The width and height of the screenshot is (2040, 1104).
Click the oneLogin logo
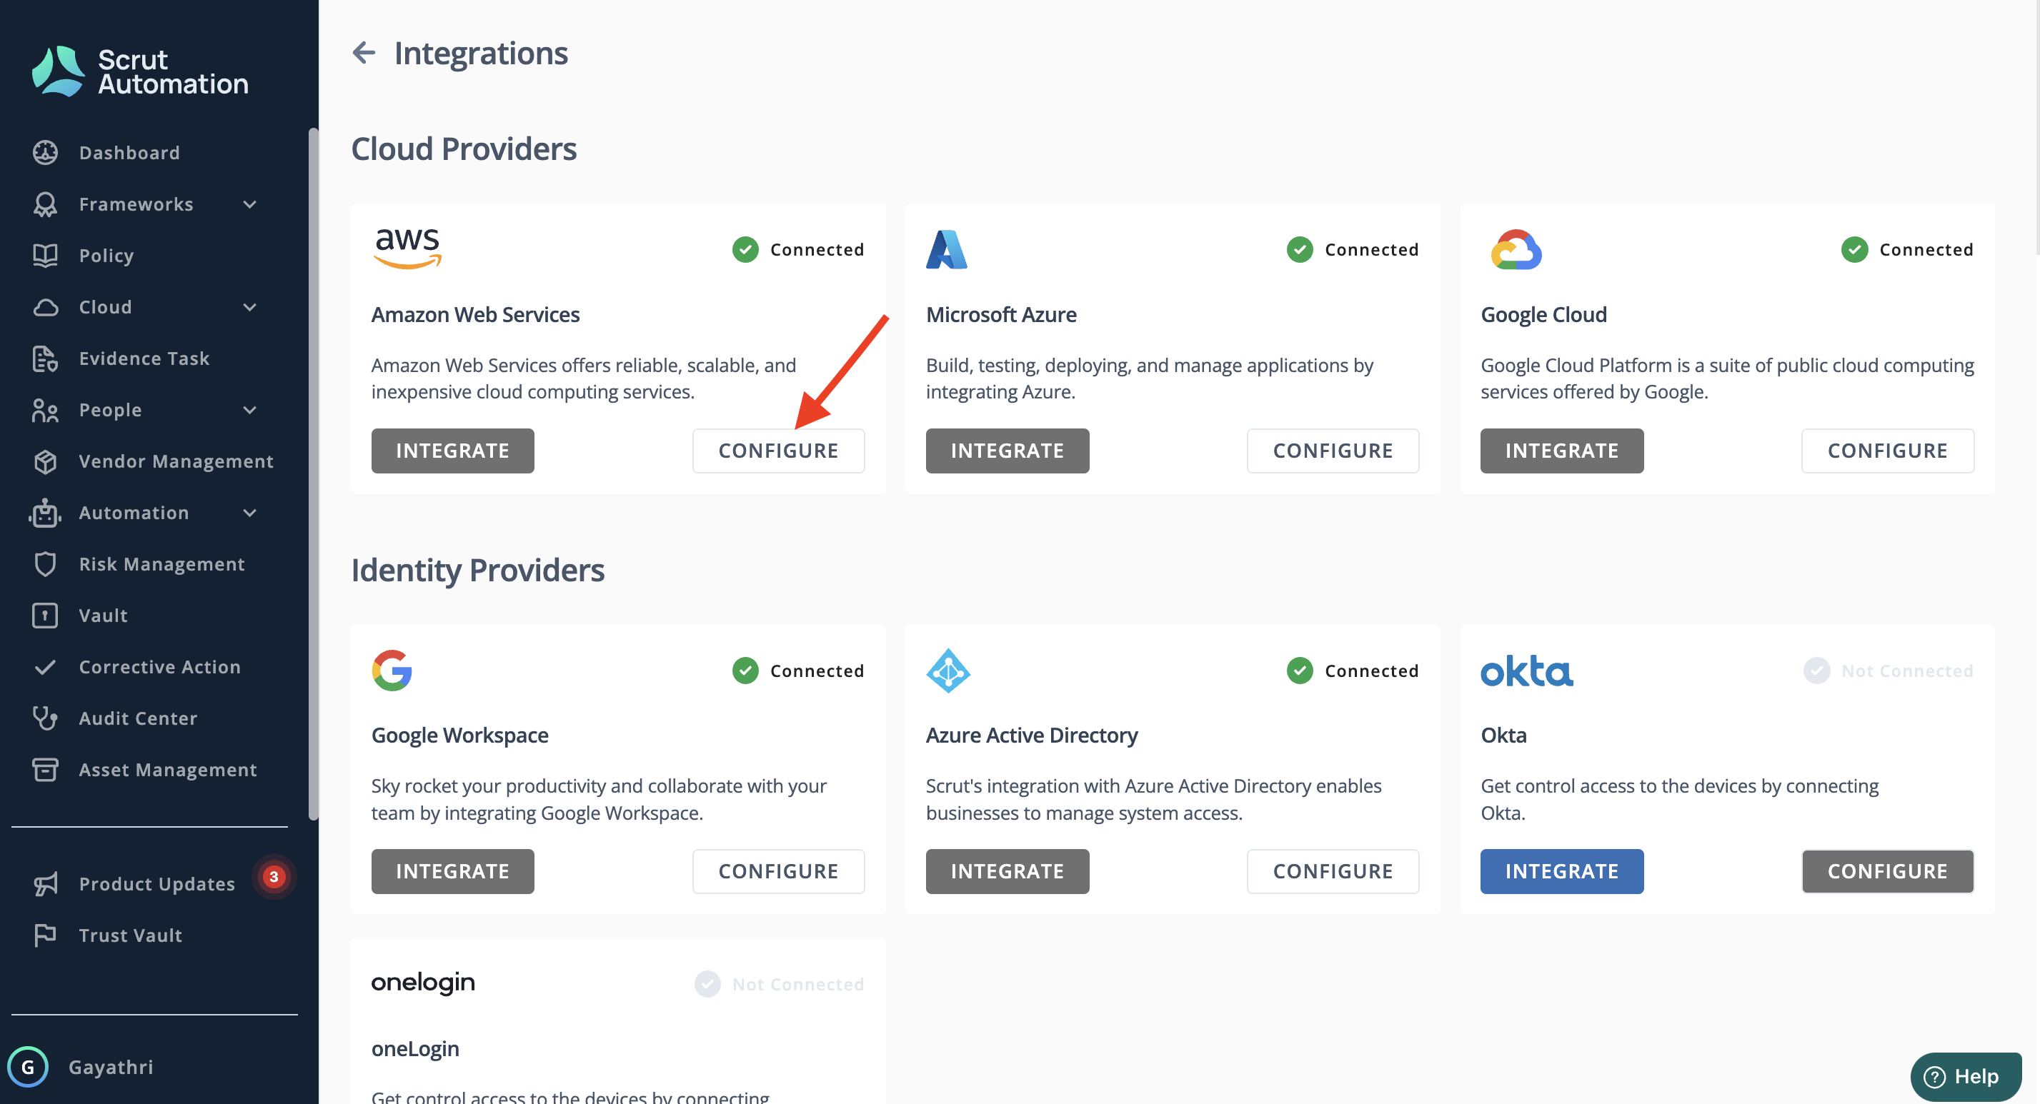423,982
